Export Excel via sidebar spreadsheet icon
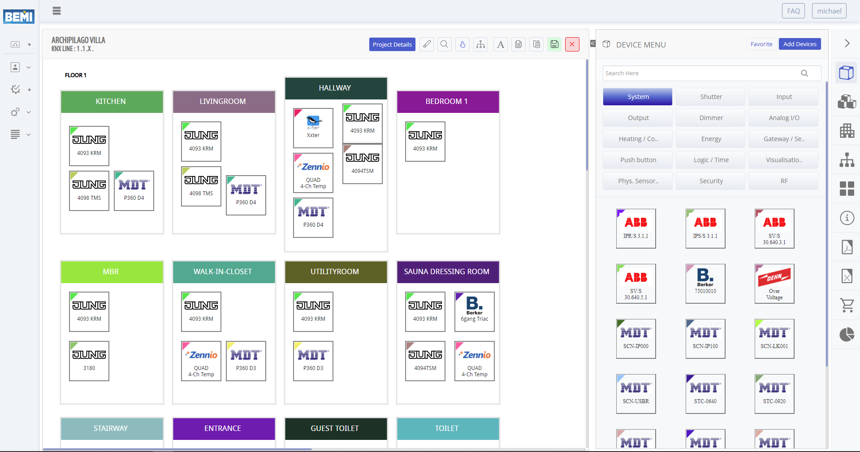 tap(847, 276)
